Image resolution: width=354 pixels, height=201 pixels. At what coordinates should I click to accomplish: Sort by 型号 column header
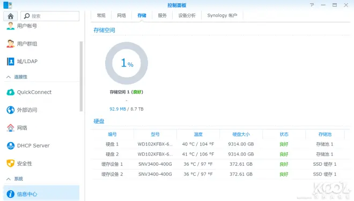(x=155, y=134)
